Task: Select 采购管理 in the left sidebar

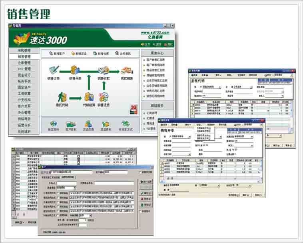Action: tap(24, 51)
